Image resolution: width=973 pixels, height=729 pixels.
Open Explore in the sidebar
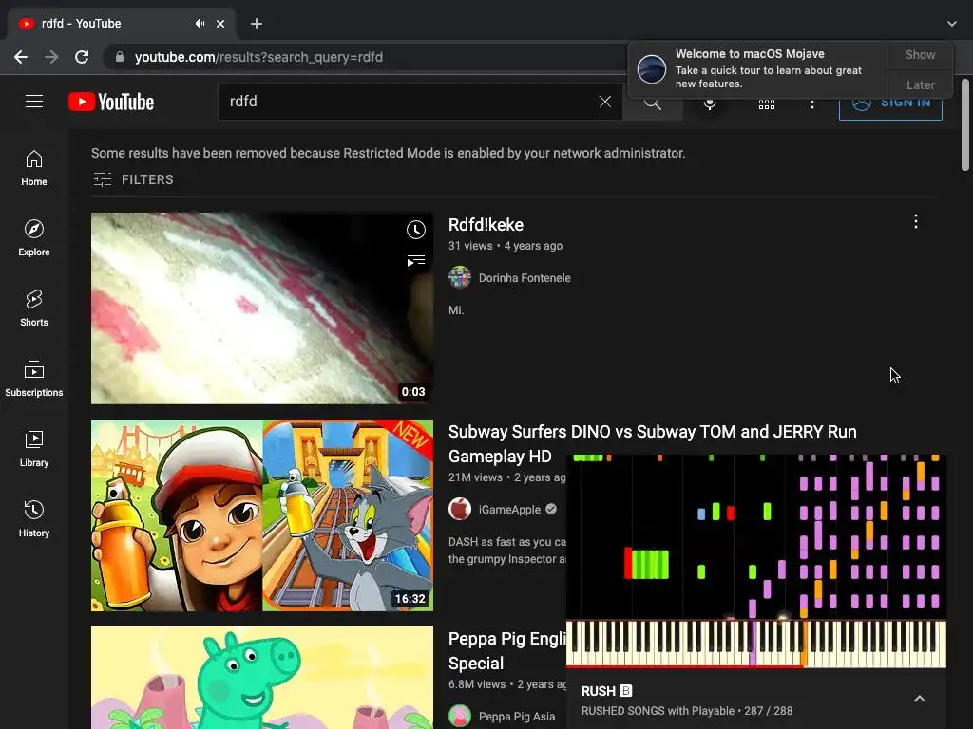tap(34, 238)
